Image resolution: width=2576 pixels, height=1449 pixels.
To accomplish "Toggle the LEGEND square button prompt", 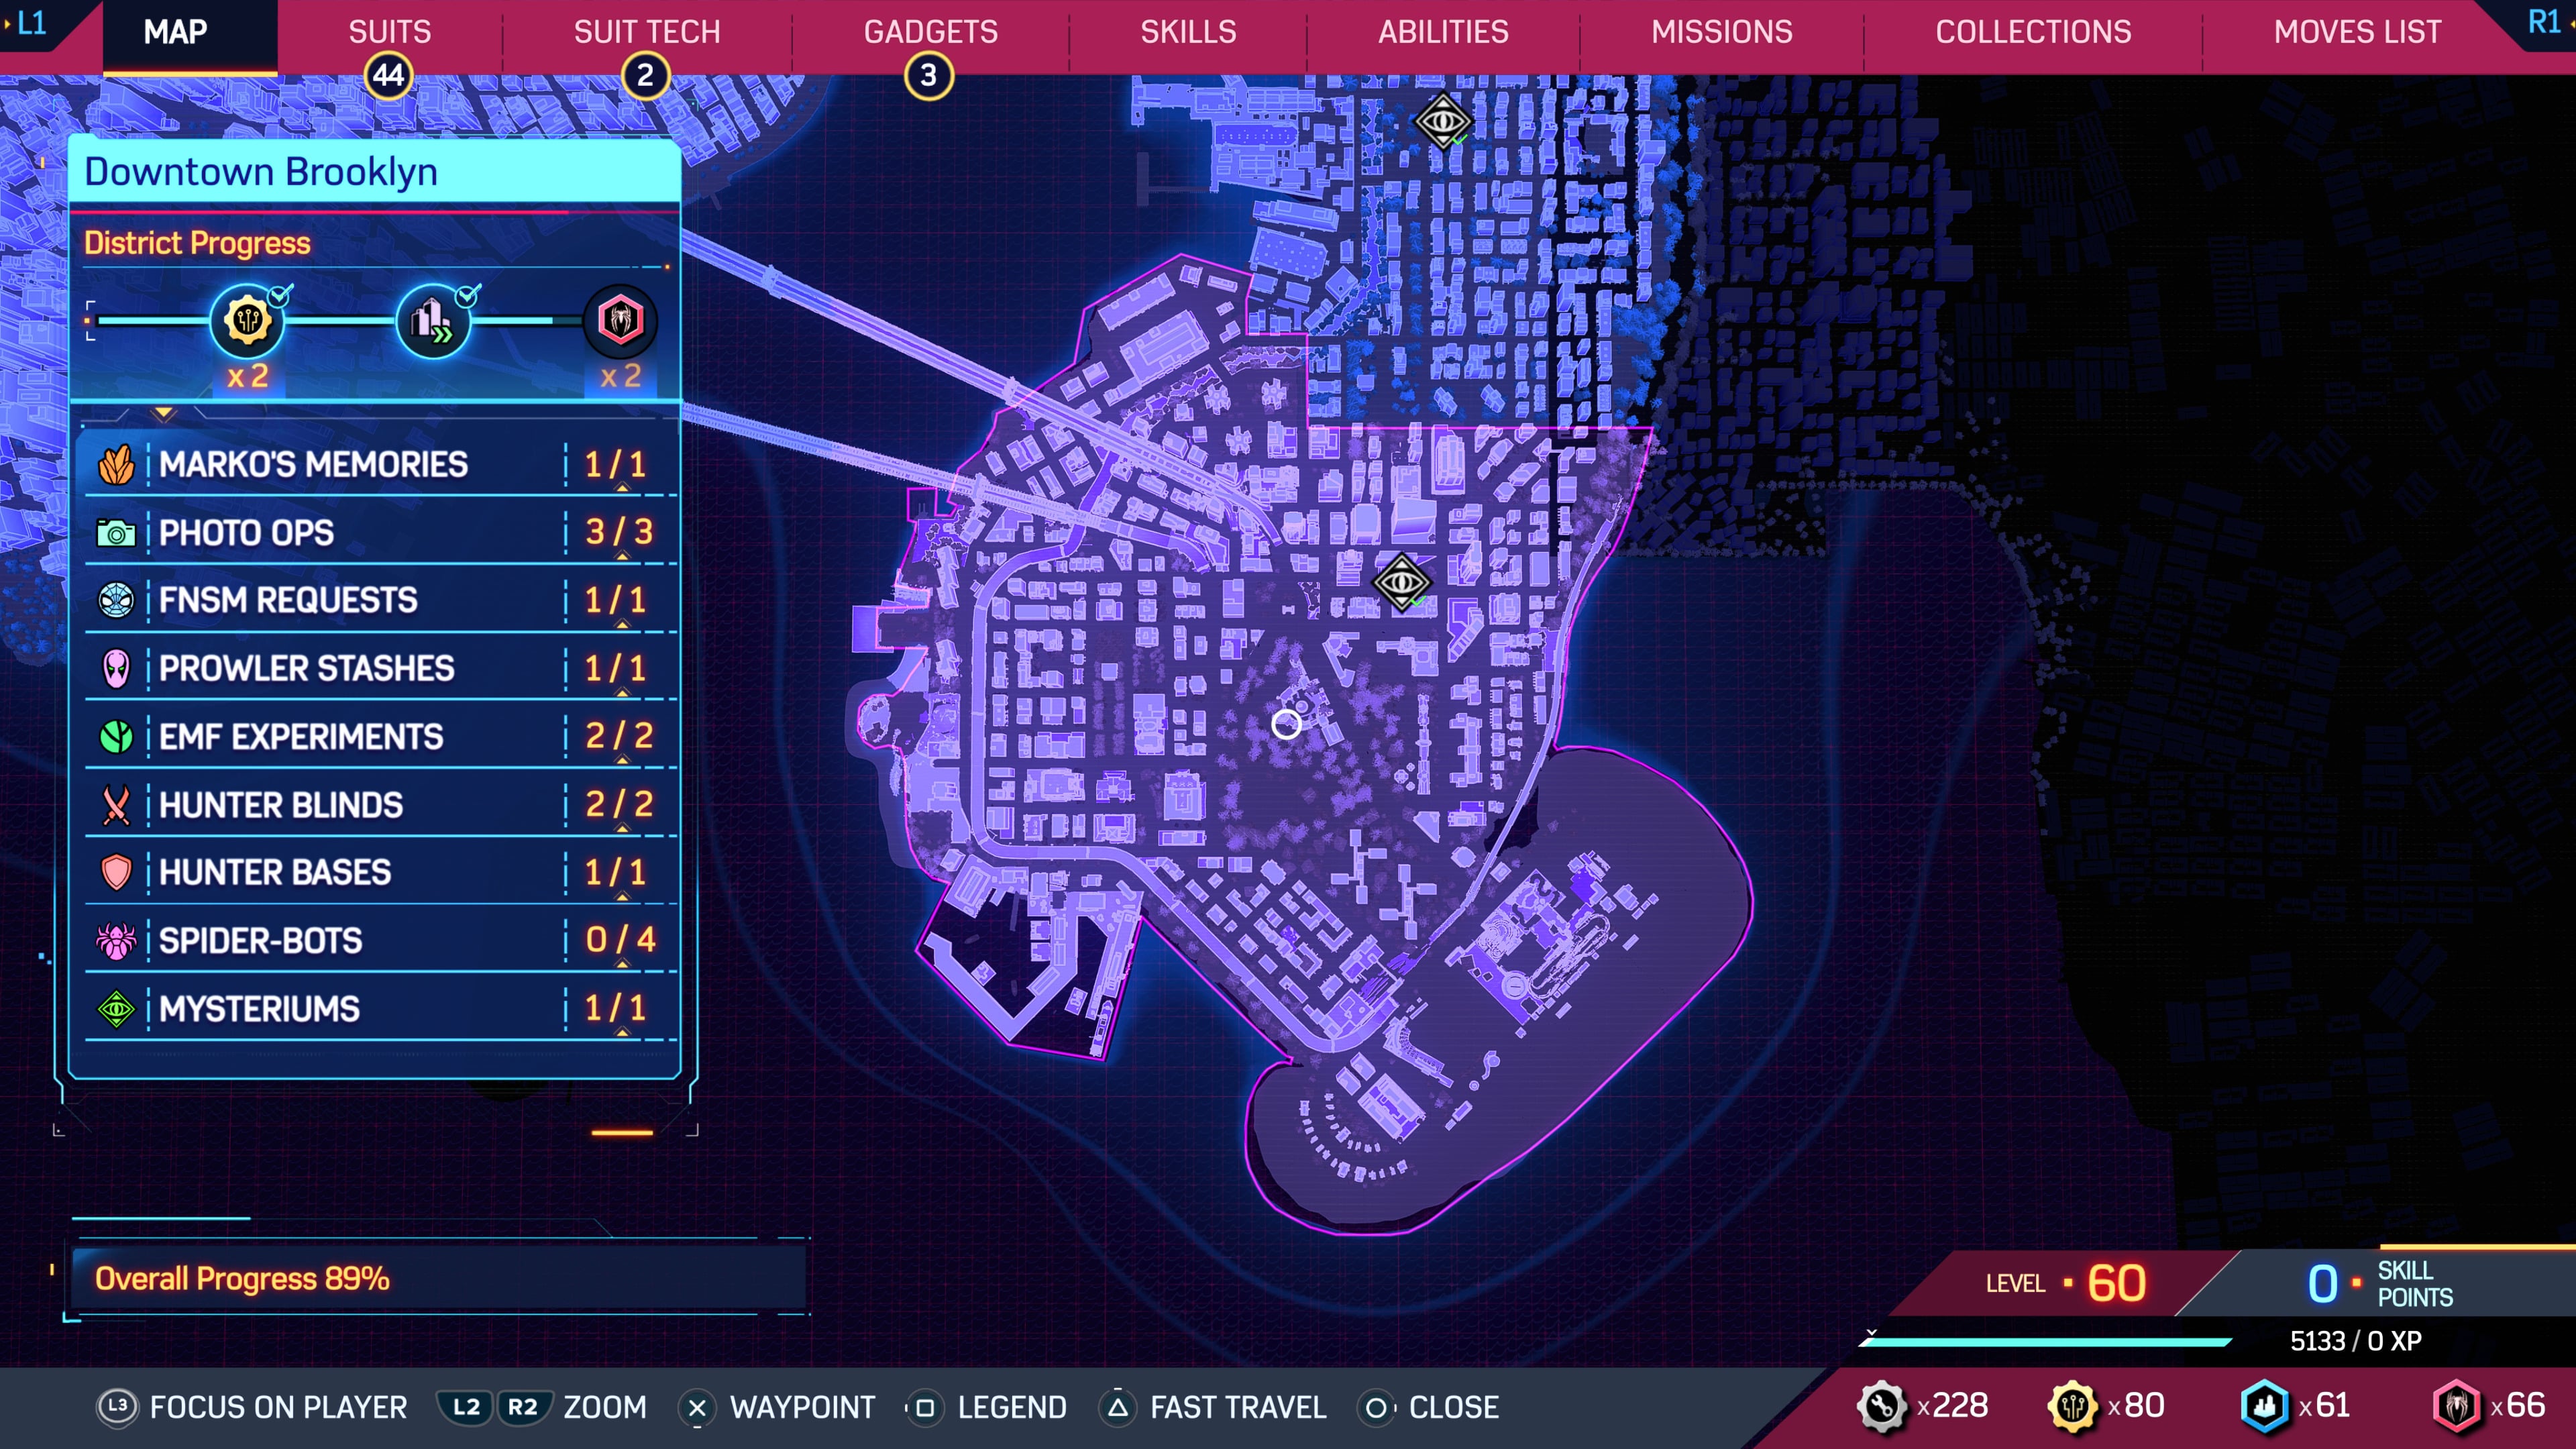I will (x=925, y=1408).
